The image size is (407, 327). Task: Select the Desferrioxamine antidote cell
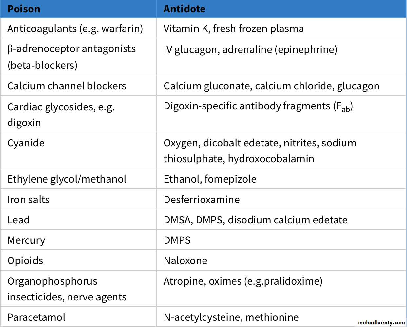point(202,200)
